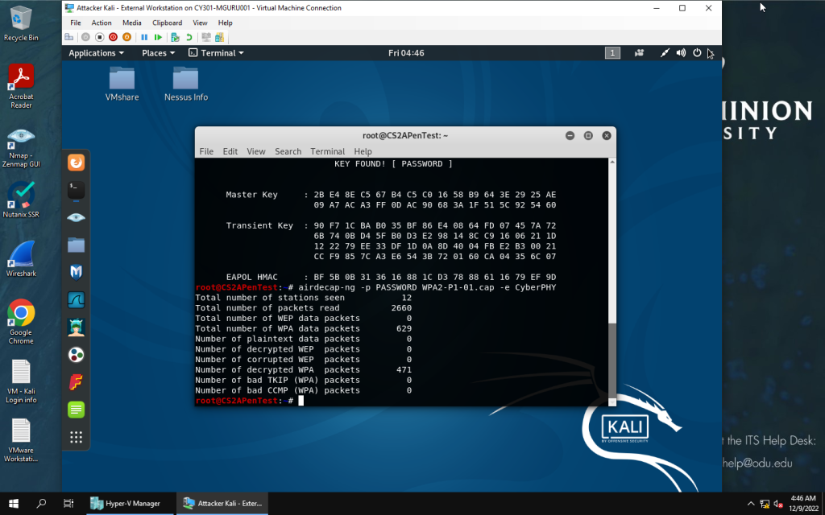Click the orange Save VM state button
Screen dimensions: 825x515
click(126, 37)
